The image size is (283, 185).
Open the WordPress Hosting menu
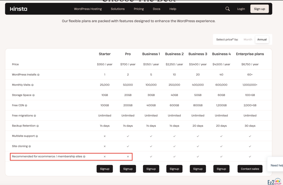click(88, 9)
